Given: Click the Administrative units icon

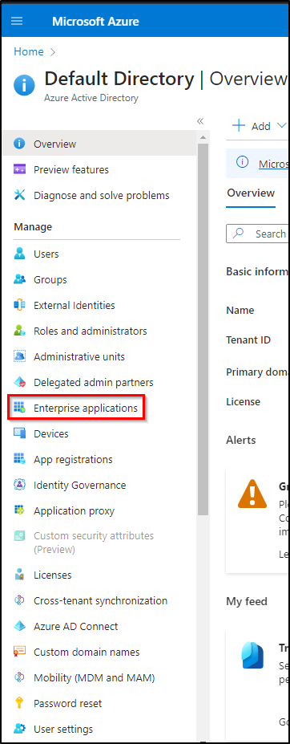Looking at the screenshot, I should 19,356.
